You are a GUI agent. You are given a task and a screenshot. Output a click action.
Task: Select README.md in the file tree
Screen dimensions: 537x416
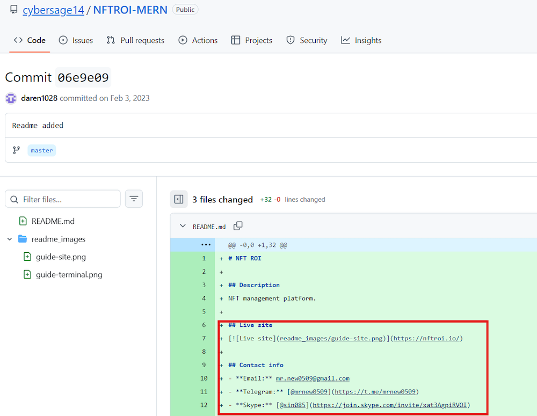53,221
